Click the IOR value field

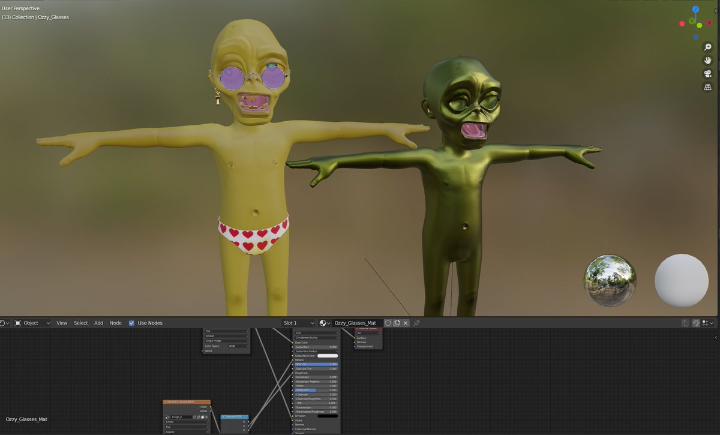pyautogui.click(x=316, y=403)
